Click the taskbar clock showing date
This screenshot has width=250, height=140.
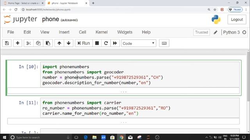tap(234, 137)
